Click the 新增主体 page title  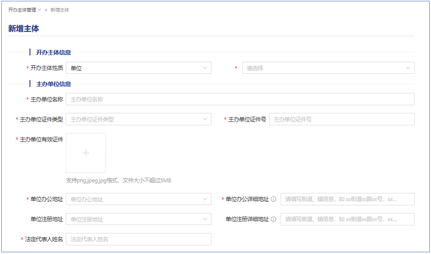point(24,29)
